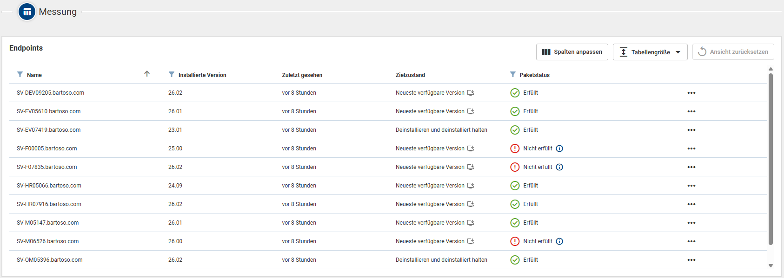
Task: Open row menu for SV-EV05610.bartoso.com
Action: pos(691,111)
